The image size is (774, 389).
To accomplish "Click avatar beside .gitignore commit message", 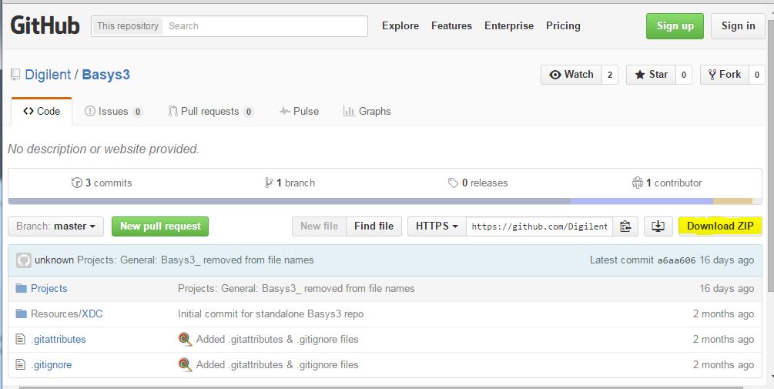I will [x=185, y=365].
